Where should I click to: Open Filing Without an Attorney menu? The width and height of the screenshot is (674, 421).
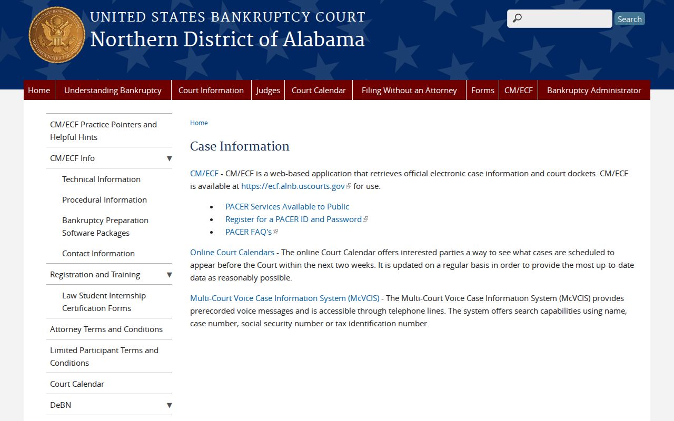coord(409,90)
